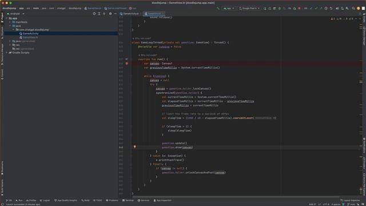Image resolution: width=366 pixels, height=206 pixels.
Task: Toggle the red breakpoint on the canvas line
Action: [127, 64]
